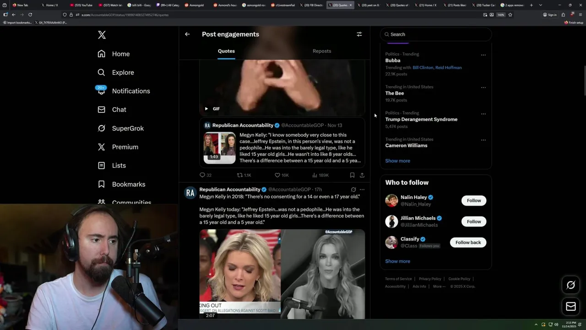
Task: Open more options for Trump Derangement Syndrome trend
Action: 483,114
